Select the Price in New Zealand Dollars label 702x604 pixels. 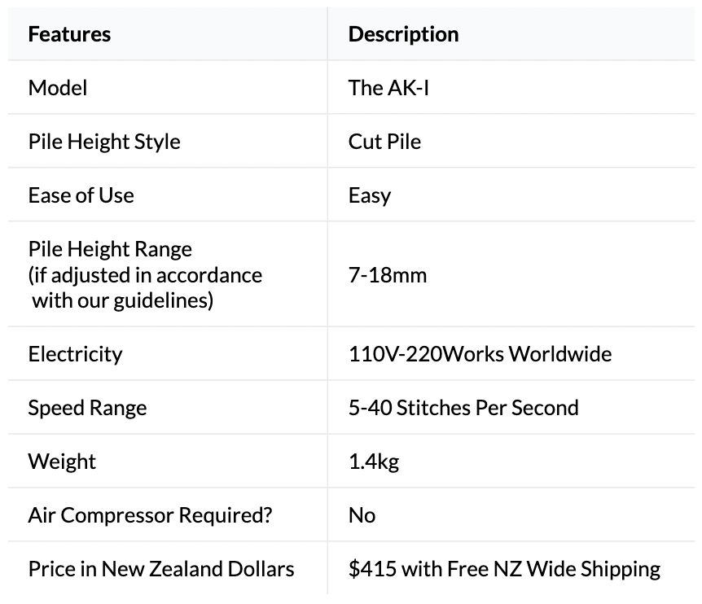(x=161, y=569)
